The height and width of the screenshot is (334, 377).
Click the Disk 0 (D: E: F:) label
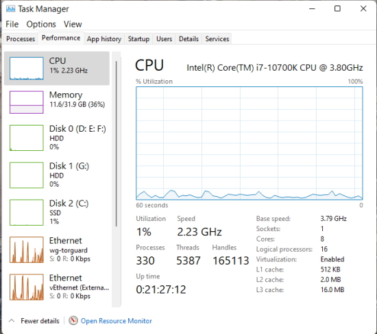[77, 129]
